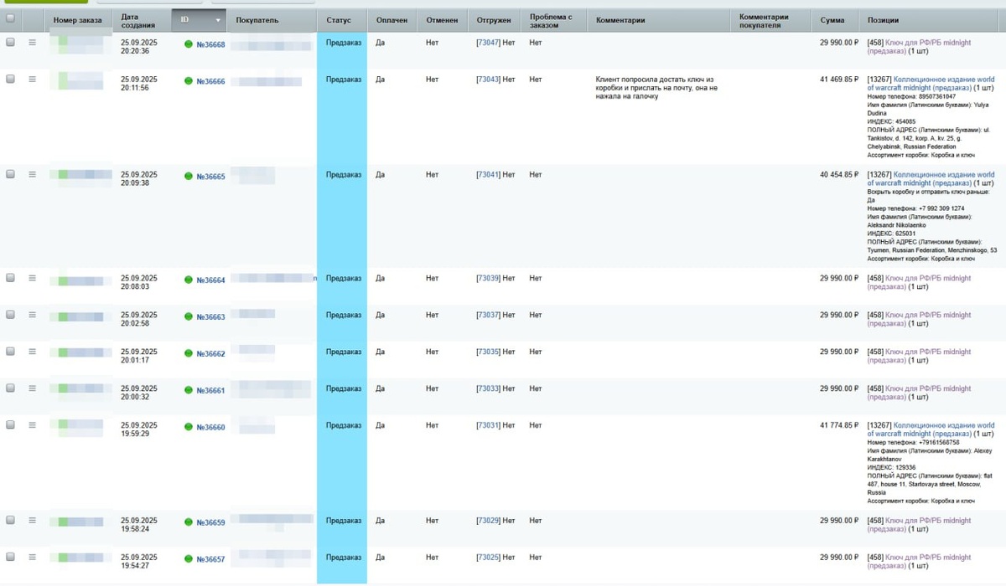Image resolution: width=1006 pixels, height=586 pixels.
Task: Open shipment link 73047
Action: [x=488, y=43]
